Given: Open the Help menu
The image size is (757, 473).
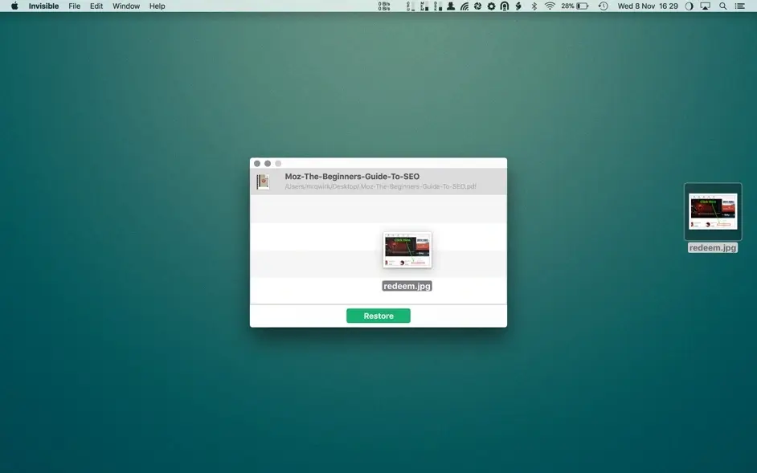Looking at the screenshot, I should [157, 6].
